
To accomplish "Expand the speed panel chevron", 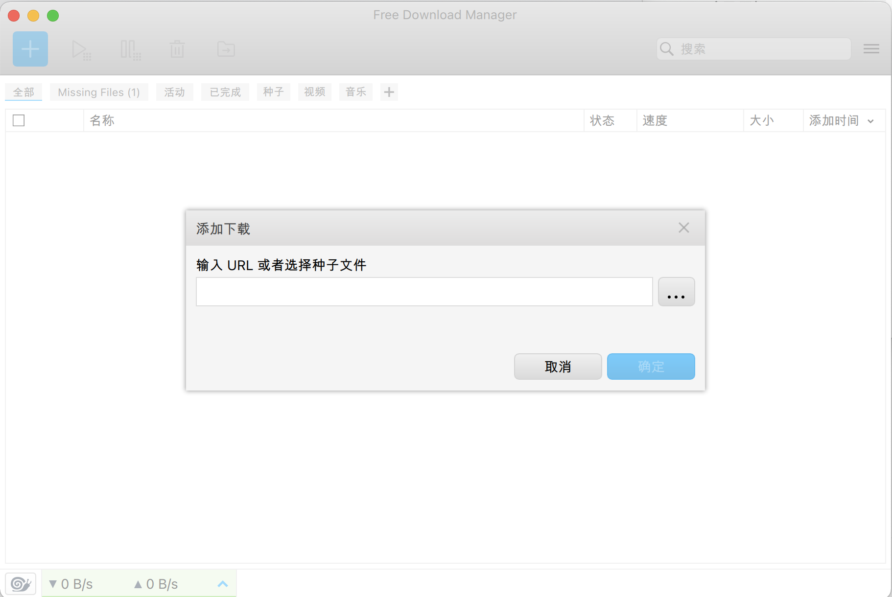I will coord(223,584).
